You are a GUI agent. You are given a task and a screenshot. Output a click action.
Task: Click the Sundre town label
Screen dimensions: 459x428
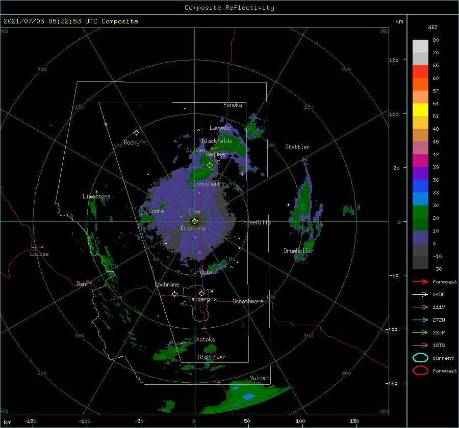155,211
